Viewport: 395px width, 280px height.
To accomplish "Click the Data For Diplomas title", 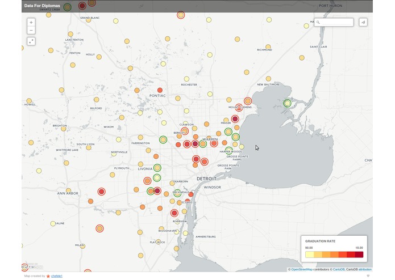I will point(42,6).
